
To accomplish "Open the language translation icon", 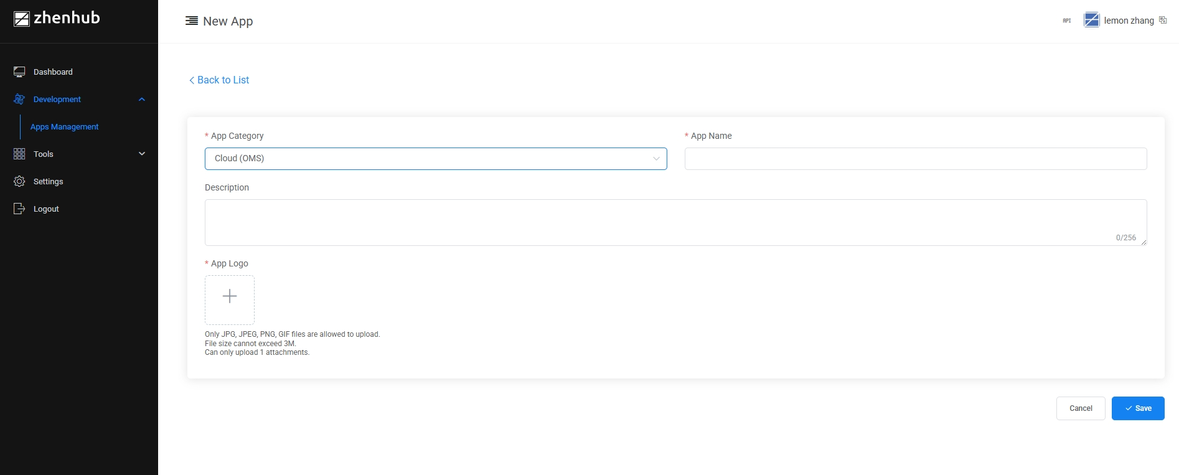I will pyautogui.click(x=1162, y=20).
